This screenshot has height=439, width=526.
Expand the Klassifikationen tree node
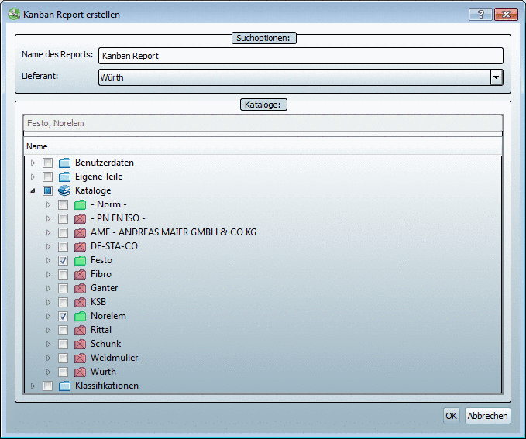click(33, 386)
